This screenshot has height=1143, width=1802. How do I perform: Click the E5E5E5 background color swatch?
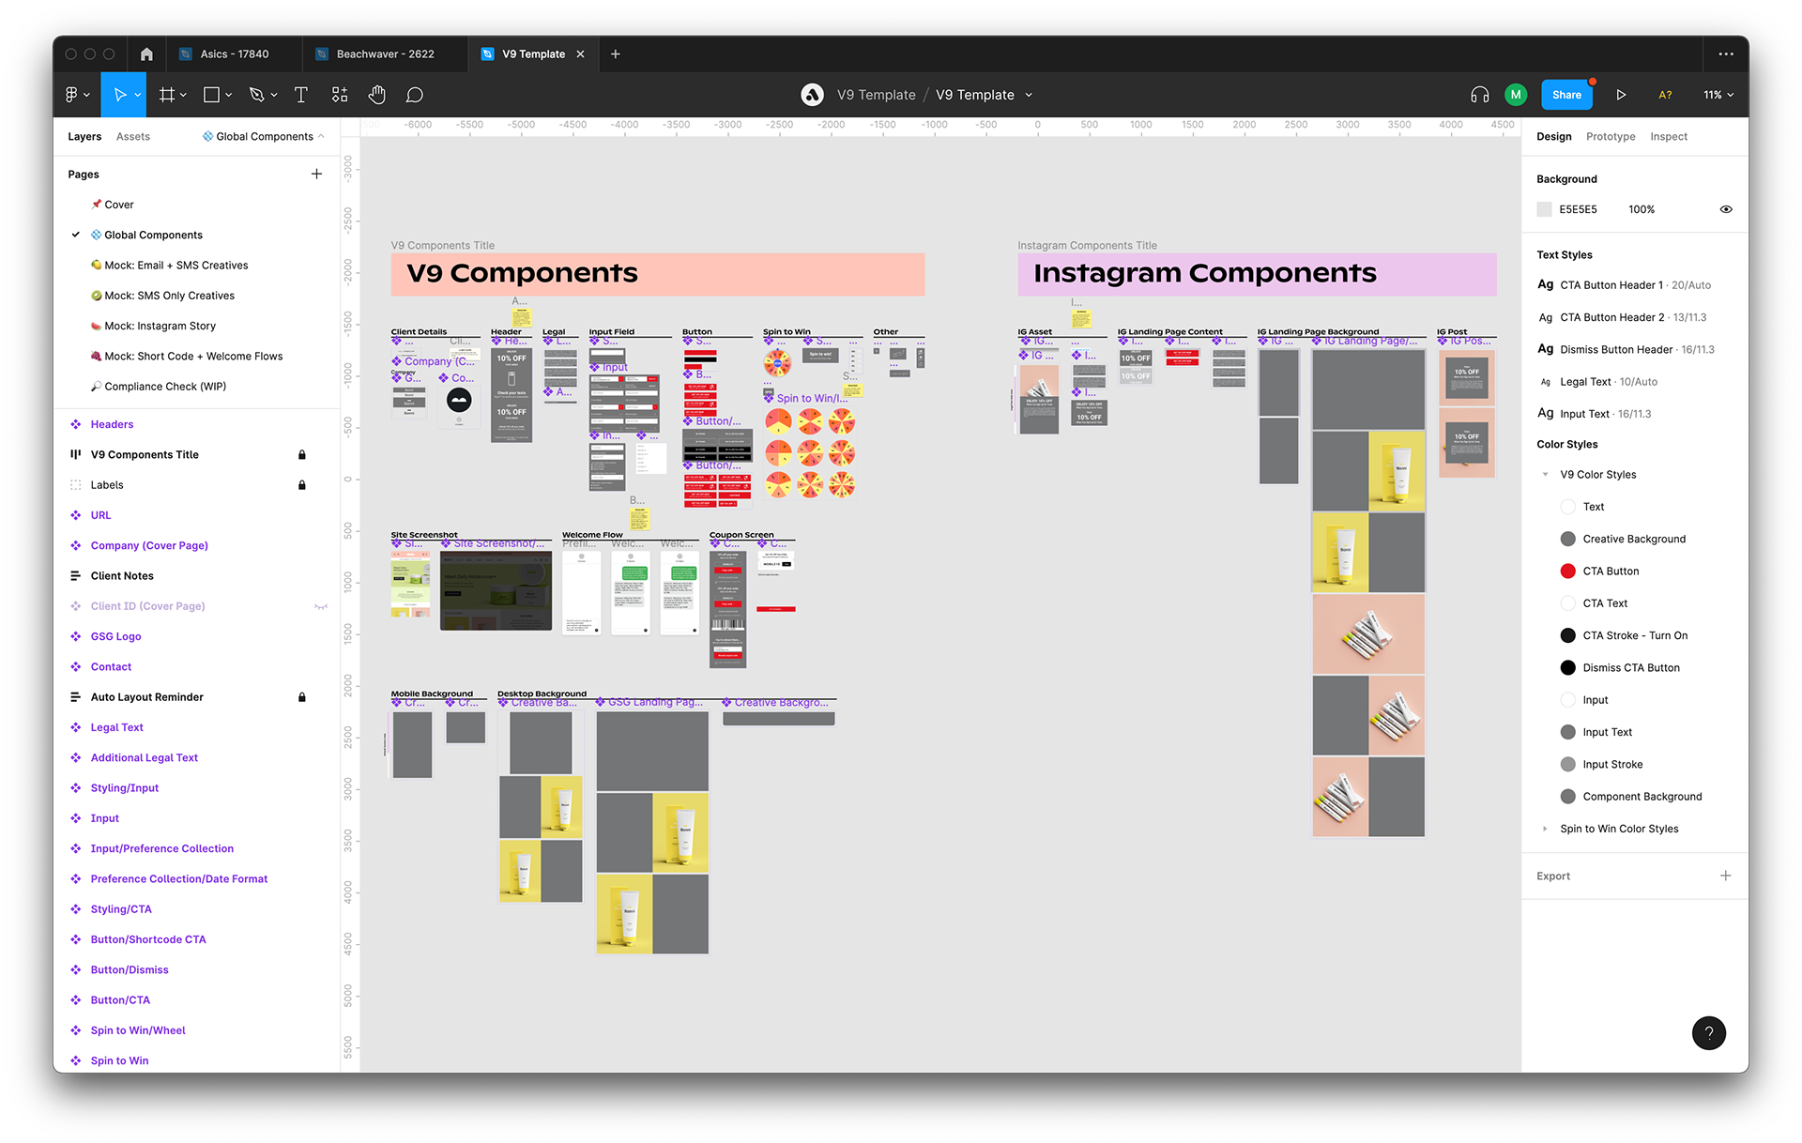coord(1544,209)
